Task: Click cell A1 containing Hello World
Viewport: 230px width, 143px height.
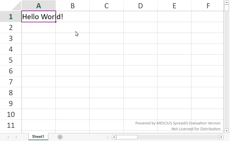Action: coord(39,17)
